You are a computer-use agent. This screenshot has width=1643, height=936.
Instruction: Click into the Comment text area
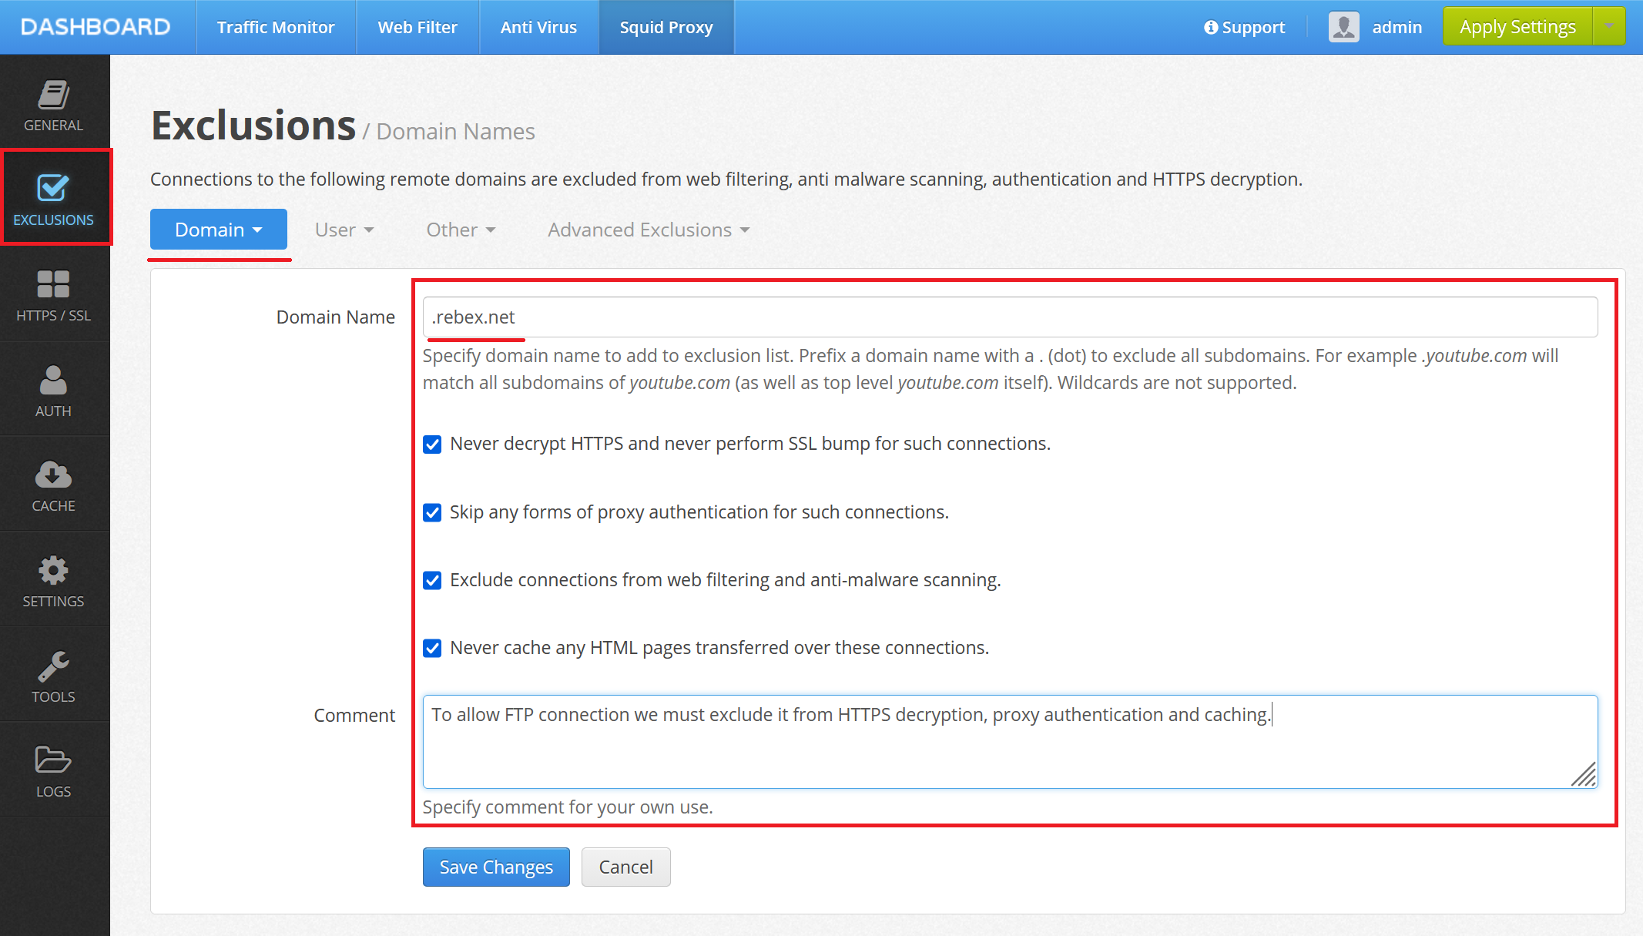[1010, 742]
